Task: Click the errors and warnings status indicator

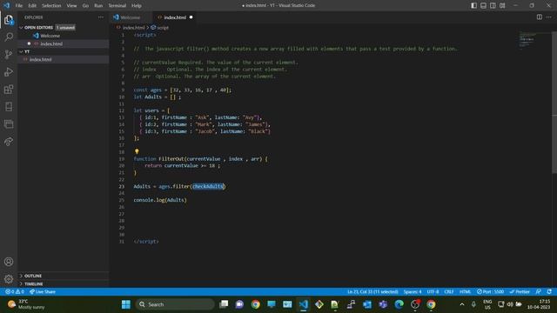Action: pos(15,292)
